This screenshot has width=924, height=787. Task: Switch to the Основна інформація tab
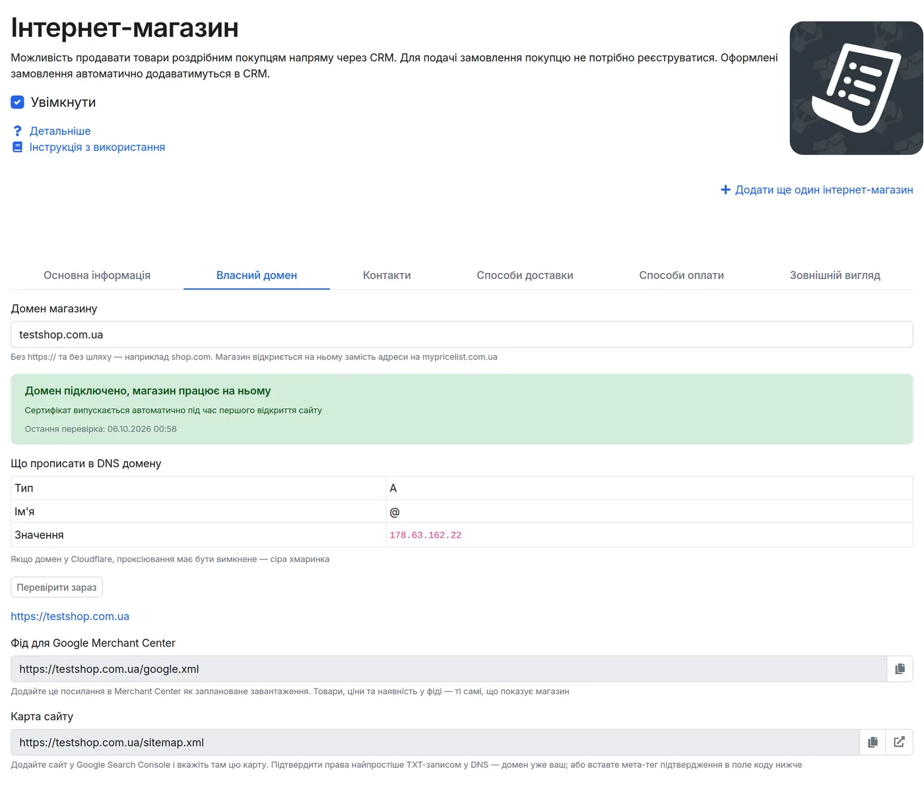point(97,275)
